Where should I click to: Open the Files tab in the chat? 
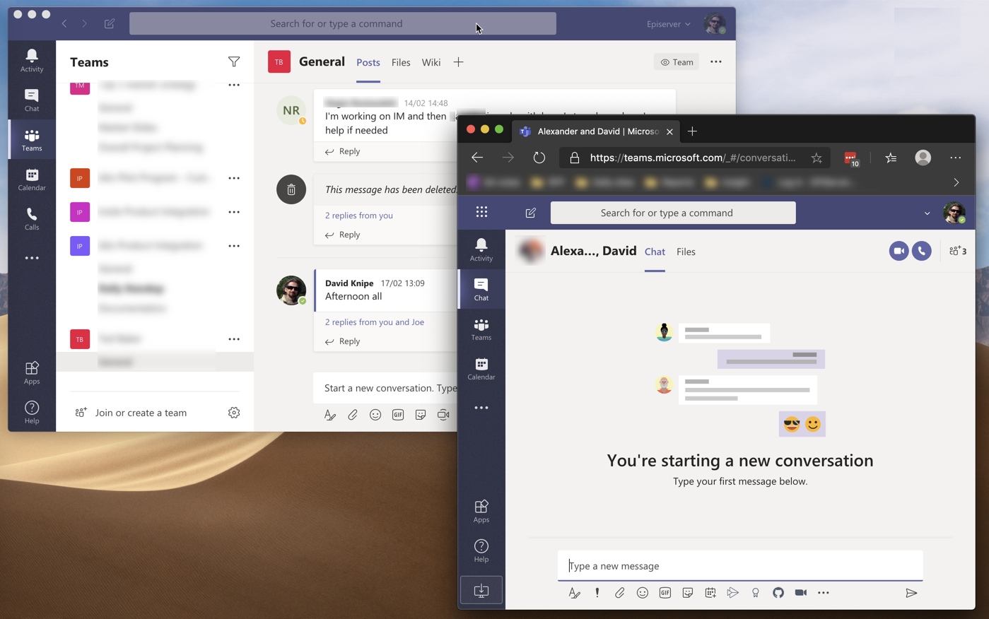coord(685,252)
